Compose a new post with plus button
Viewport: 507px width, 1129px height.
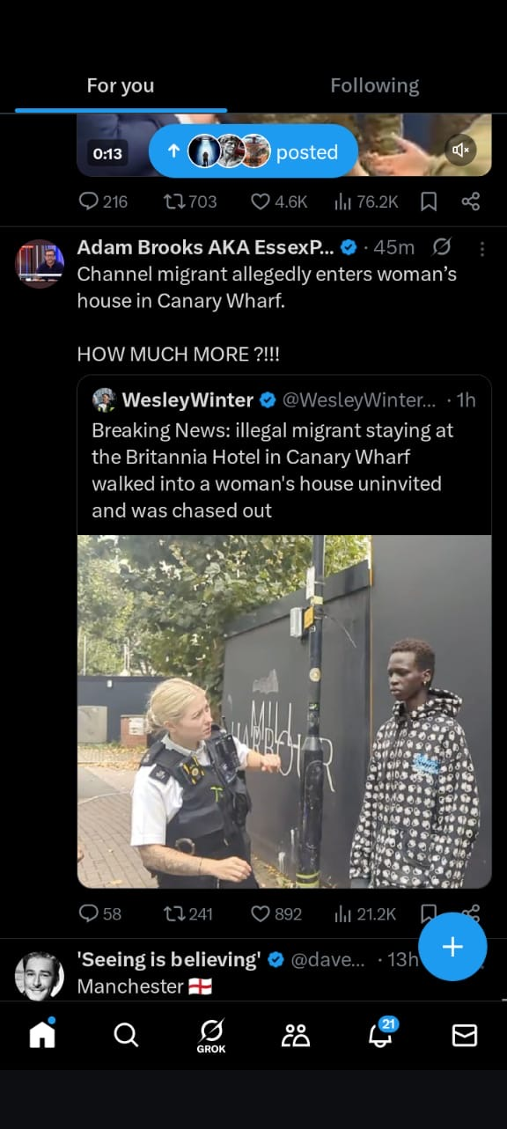pos(452,946)
